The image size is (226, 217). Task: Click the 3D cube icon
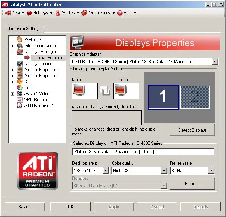pyautogui.click(x=20, y=82)
